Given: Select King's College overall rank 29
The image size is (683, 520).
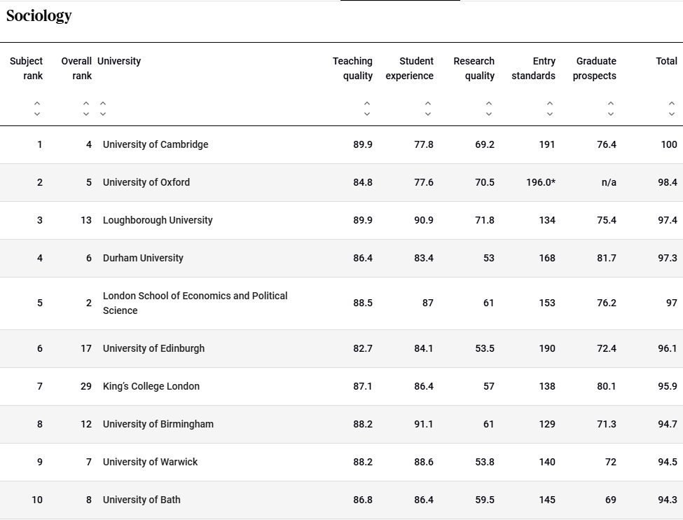Looking at the screenshot, I should 86,386.
